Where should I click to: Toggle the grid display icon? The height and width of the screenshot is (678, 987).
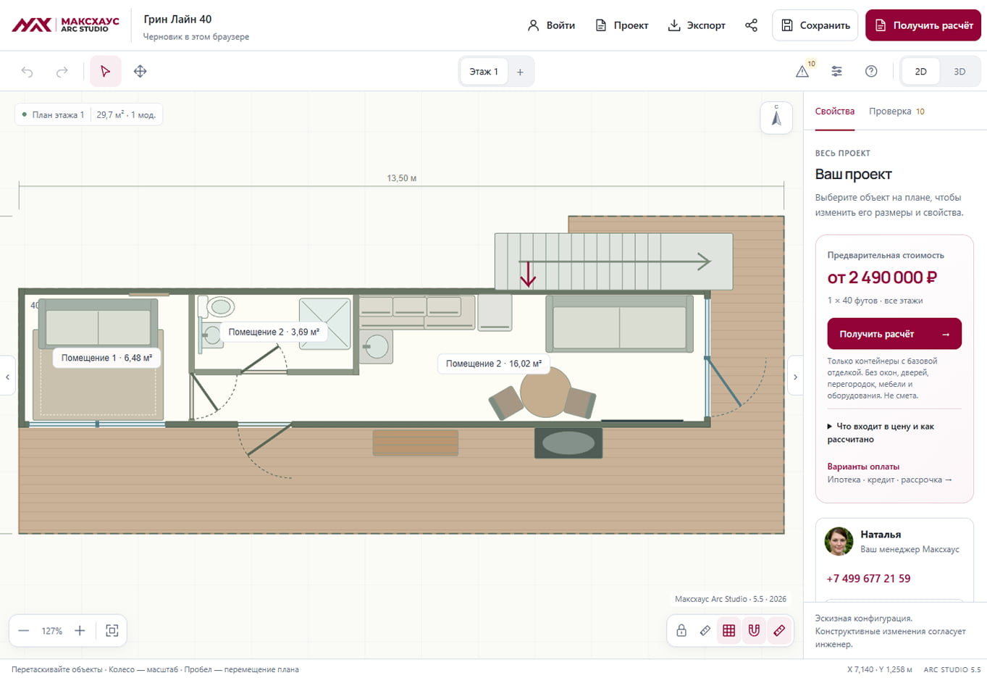point(729,630)
